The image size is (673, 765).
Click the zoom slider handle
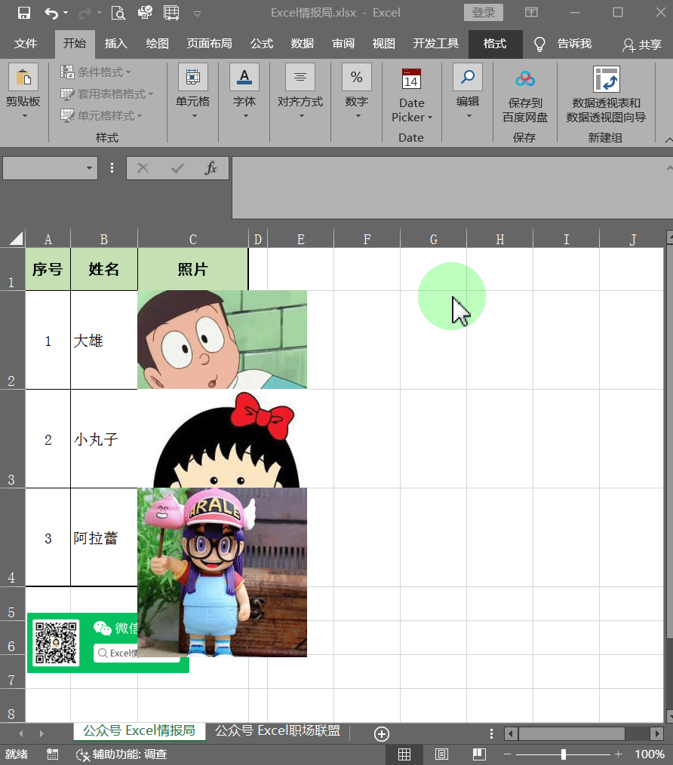[563, 754]
